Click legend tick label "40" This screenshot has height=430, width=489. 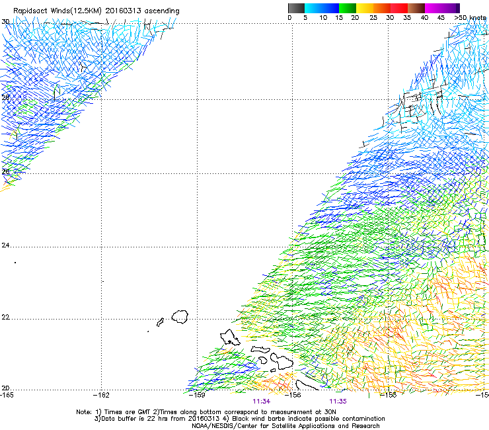pyautogui.click(x=424, y=18)
